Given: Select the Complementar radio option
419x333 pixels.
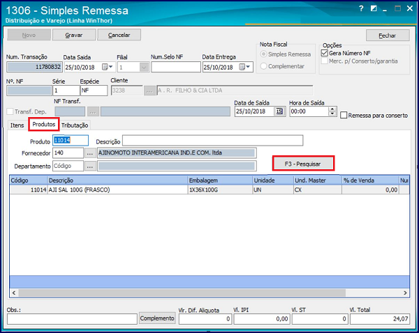Looking at the screenshot, I should [x=263, y=66].
